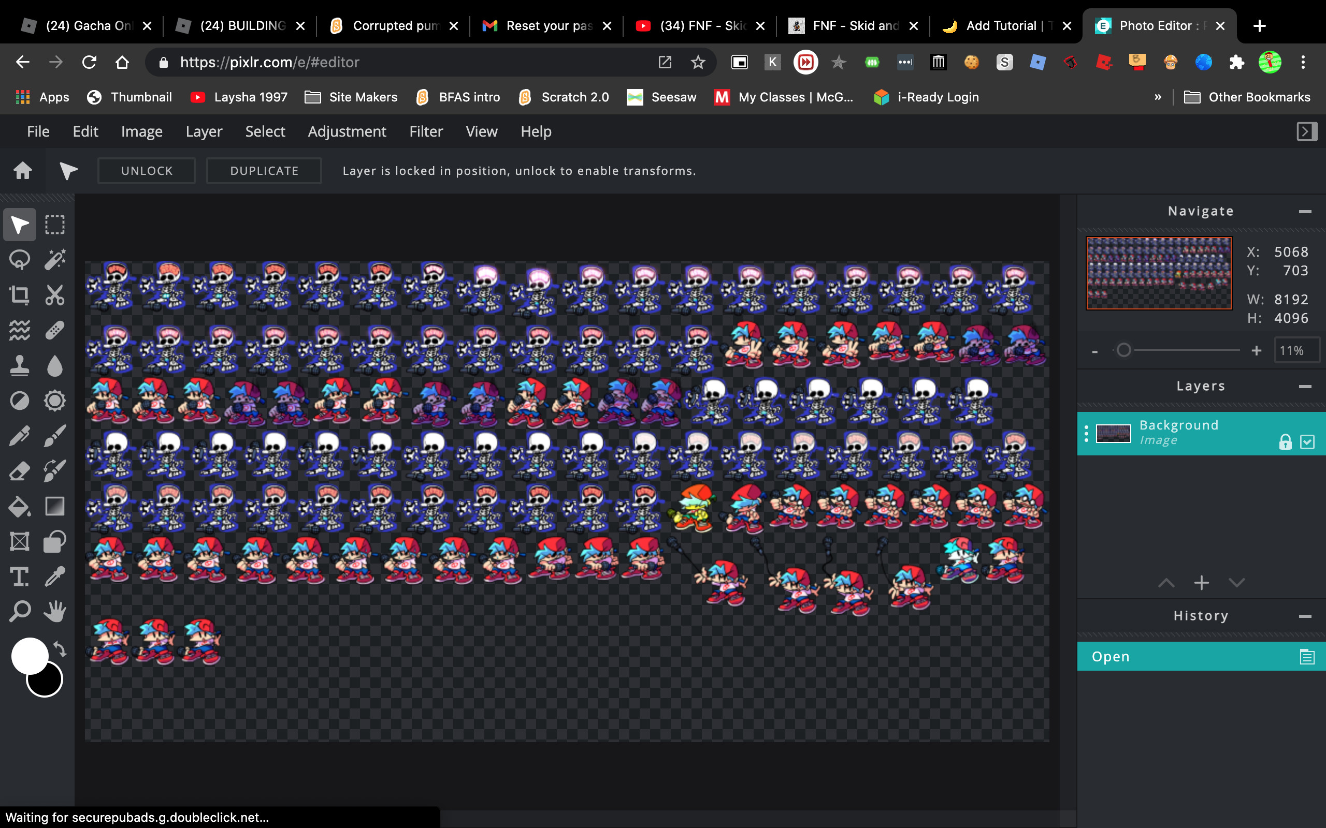Select the Crop tool

tap(20, 294)
